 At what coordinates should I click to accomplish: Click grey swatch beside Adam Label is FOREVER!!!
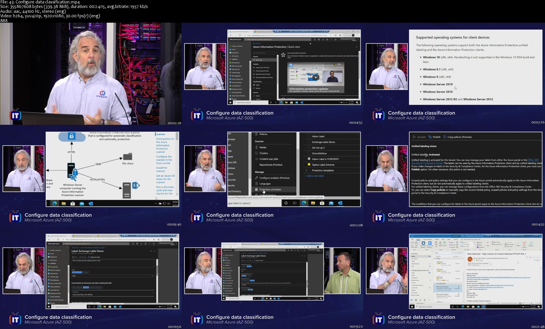coord(309,159)
